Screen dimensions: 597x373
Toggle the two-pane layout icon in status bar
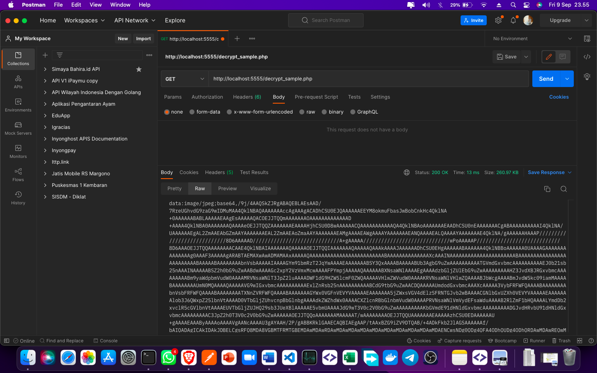click(x=580, y=341)
